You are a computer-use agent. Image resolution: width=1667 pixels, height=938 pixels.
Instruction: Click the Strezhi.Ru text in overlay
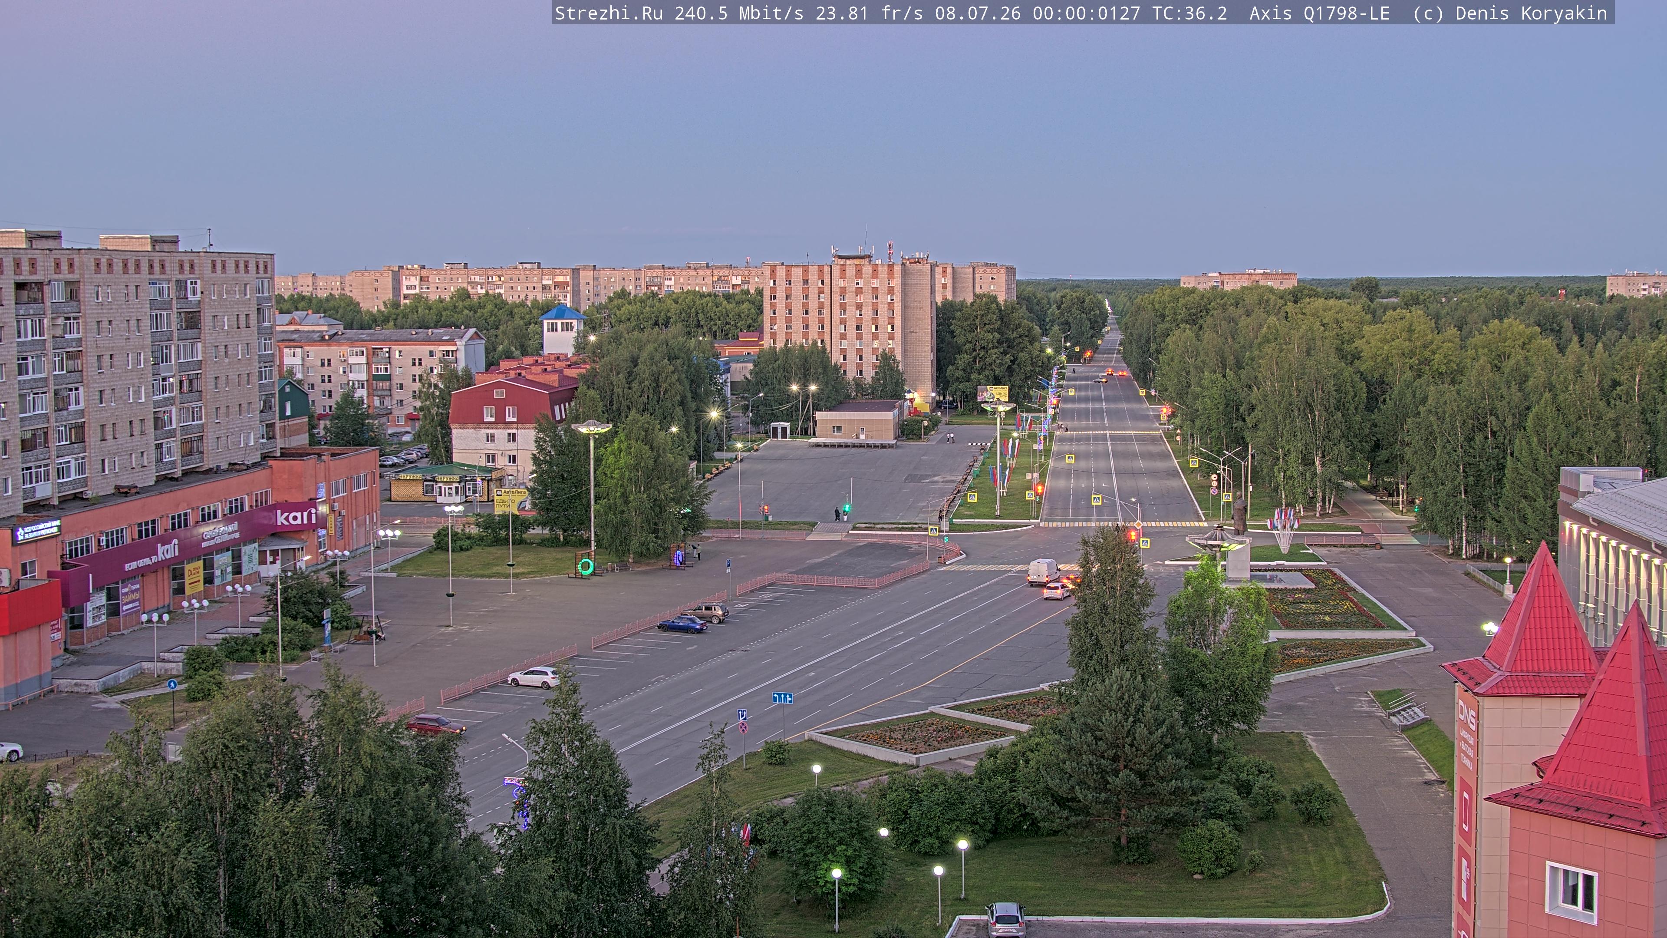click(608, 13)
